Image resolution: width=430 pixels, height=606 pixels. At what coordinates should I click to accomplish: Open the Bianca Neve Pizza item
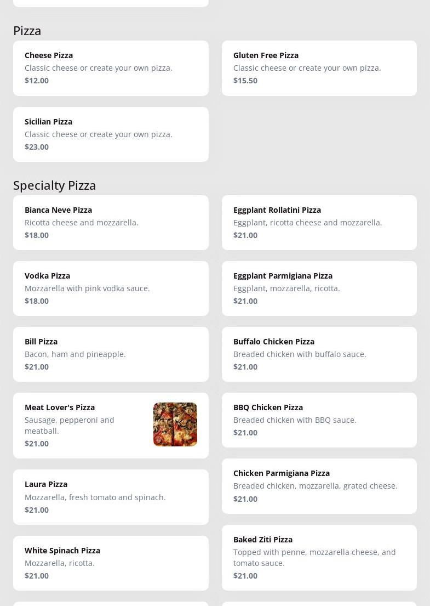(111, 223)
